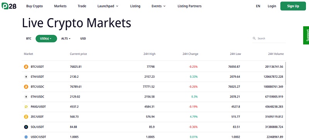309x140 pixels.
Task: Focus the market Search field
Action: (269, 38)
